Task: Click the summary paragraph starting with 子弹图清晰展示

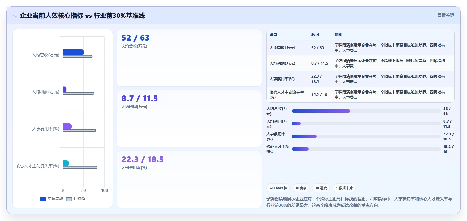Action: [359, 202]
